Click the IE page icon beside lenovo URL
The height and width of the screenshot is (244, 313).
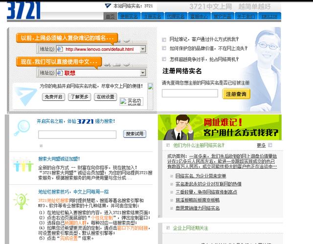[x=60, y=49]
